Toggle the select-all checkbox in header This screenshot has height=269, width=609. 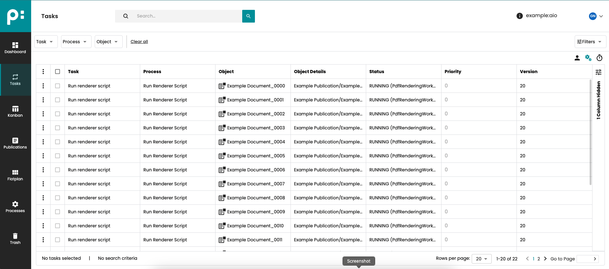pyautogui.click(x=58, y=72)
